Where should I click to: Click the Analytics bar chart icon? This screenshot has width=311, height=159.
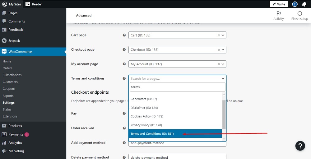pyautogui.click(x=4, y=143)
